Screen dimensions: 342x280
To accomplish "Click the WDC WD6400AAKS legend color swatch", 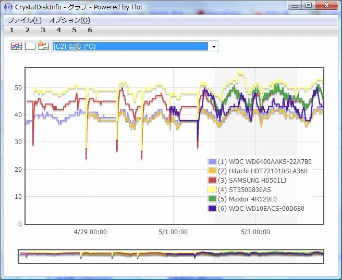I will coord(212,161).
